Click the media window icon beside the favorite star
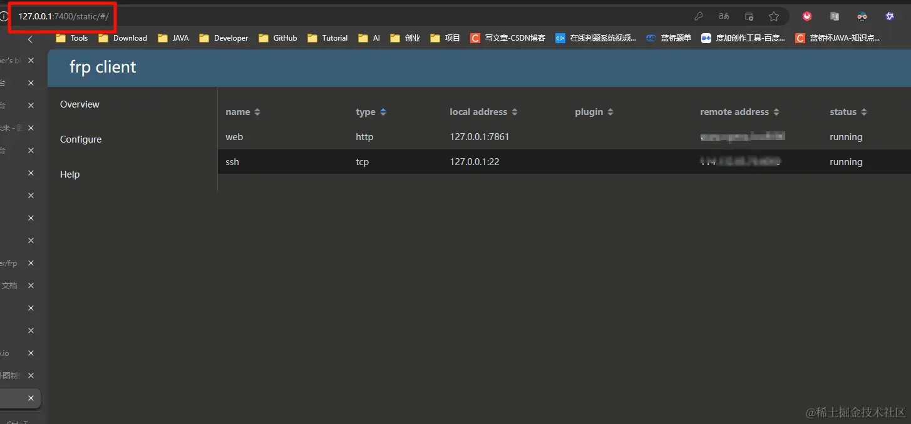911x424 pixels. point(749,17)
